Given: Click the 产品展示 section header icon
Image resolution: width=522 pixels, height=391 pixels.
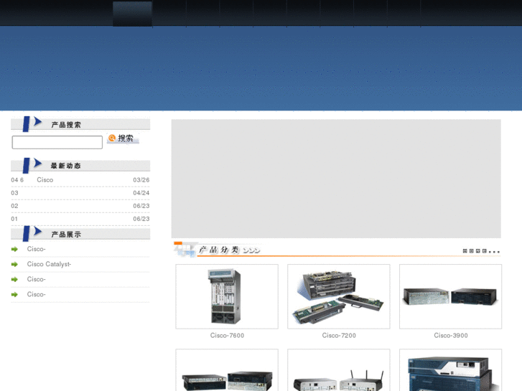Looking at the screenshot, I should tap(32, 233).
